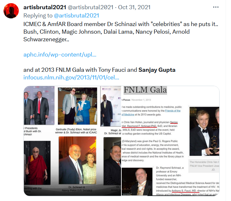Click the Gertrude Elion photo

78,106
